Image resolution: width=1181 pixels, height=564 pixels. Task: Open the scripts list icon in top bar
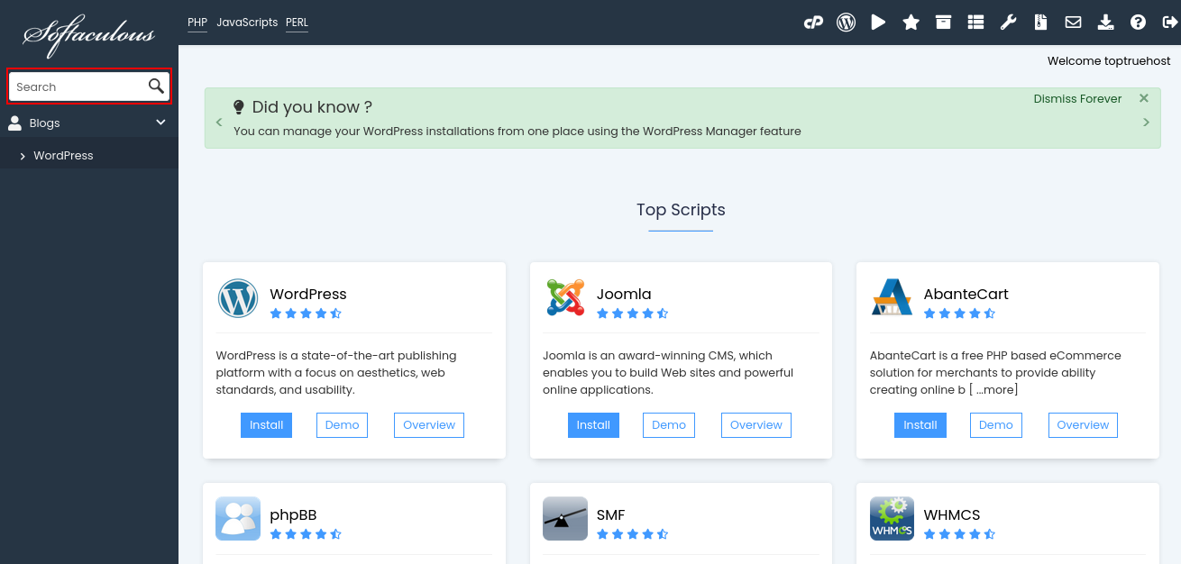pos(975,22)
